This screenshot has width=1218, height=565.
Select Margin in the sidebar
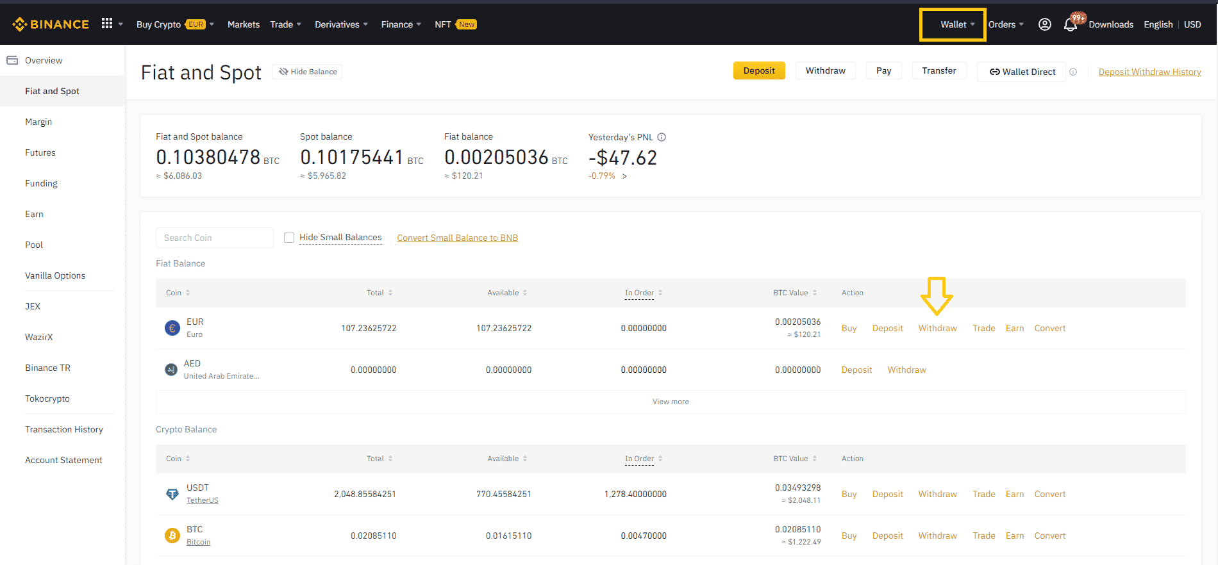point(38,122)
